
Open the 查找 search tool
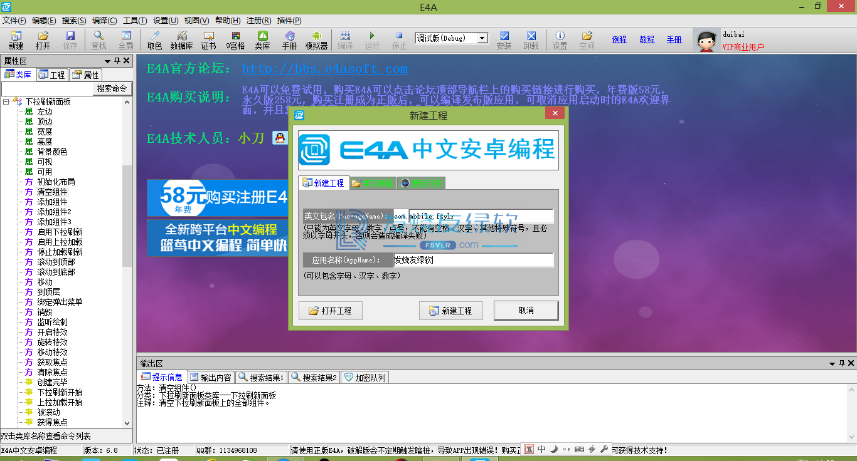(99, 40)
